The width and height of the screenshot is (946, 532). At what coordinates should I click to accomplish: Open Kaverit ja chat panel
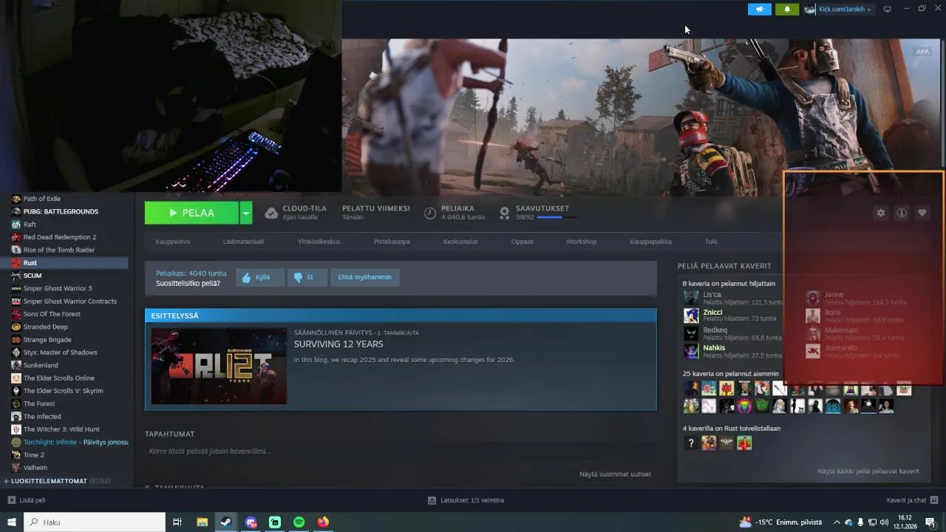tap(912, 500)
